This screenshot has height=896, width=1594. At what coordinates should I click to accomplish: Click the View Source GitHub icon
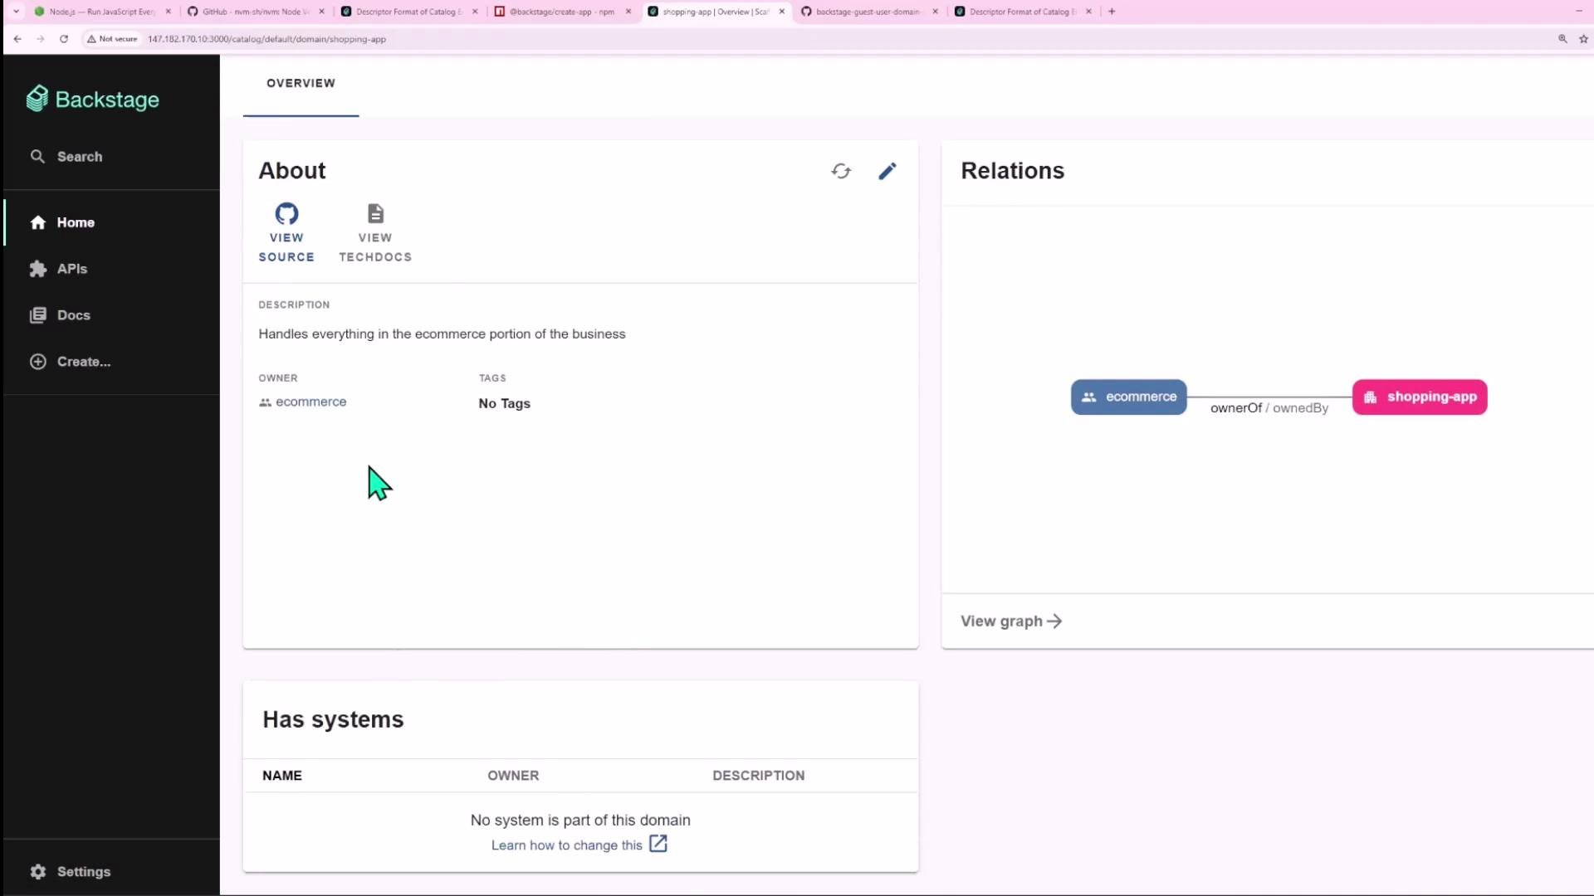click(286, 213)
